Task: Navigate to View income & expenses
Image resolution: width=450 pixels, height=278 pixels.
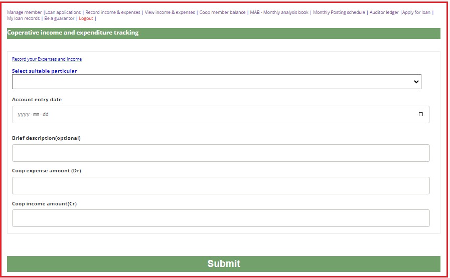Action: tap(170, 13)
